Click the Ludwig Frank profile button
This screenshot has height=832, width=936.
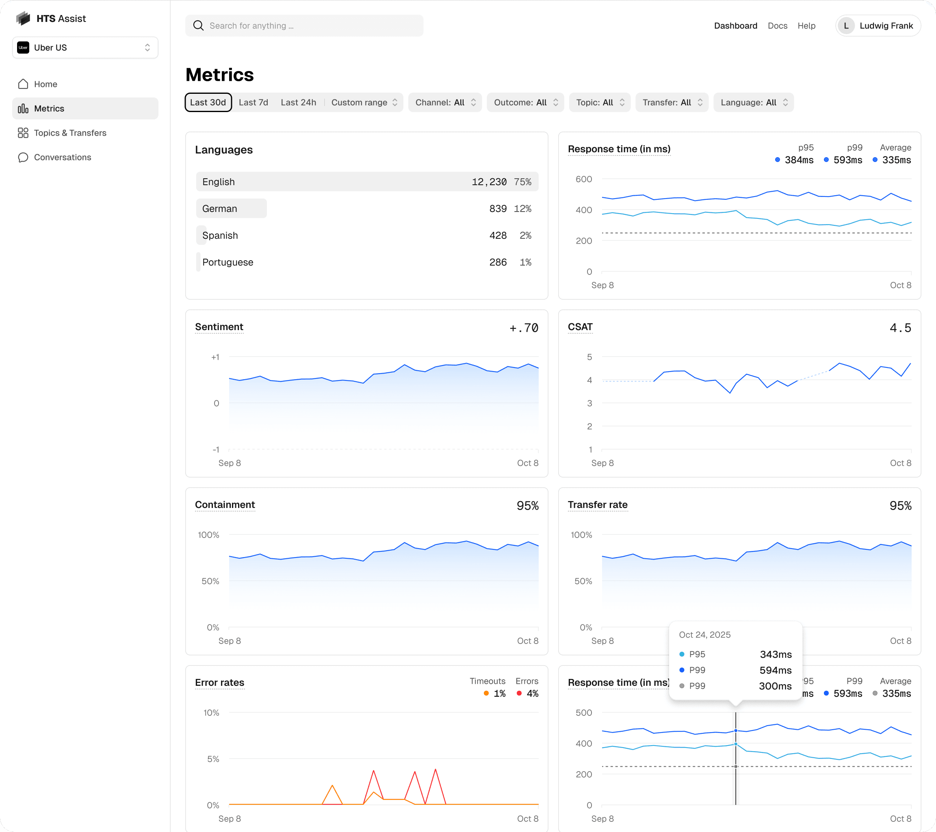[x=878, y=26]
